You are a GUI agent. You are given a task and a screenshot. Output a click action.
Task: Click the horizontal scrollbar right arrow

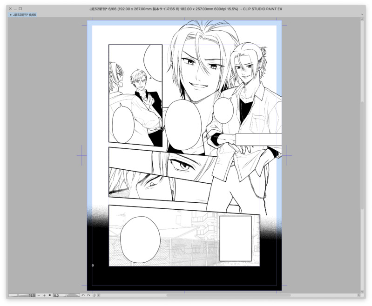[x=358, y=295]
